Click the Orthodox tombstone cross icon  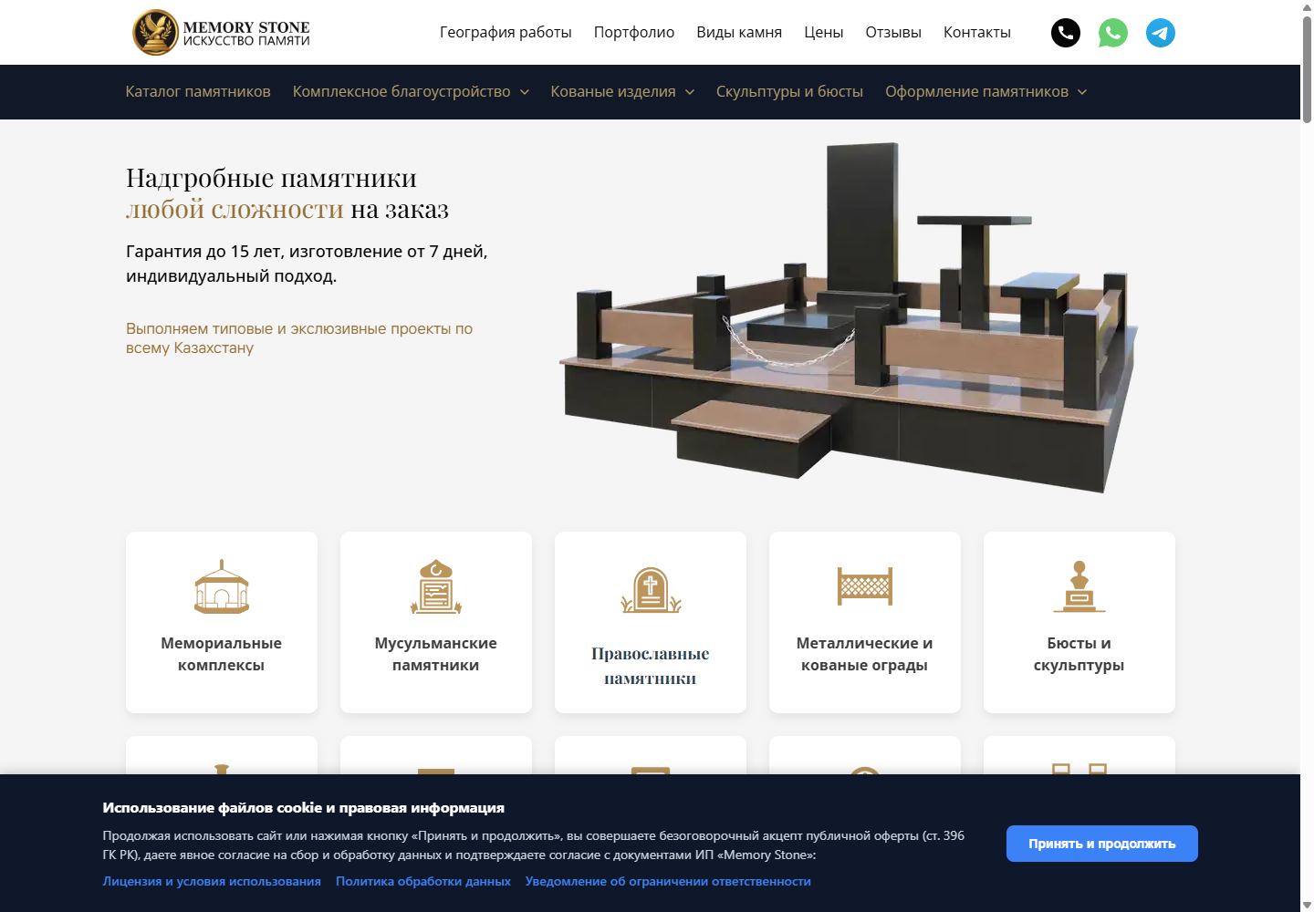pos(651,589)
